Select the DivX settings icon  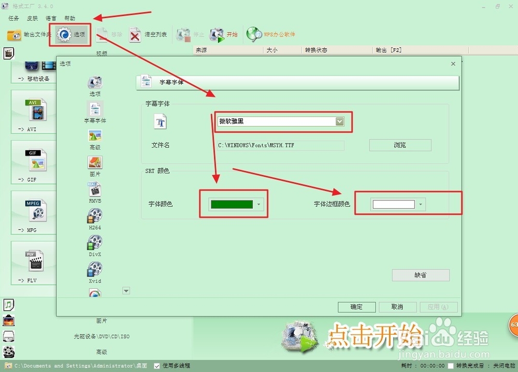tap(95, 243)
